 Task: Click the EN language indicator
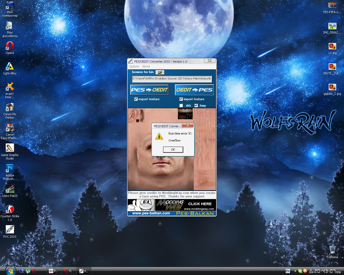click(288, 271)
